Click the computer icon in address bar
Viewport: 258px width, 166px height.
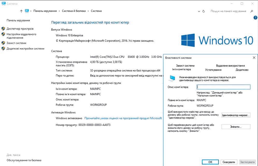pos(27,11)
